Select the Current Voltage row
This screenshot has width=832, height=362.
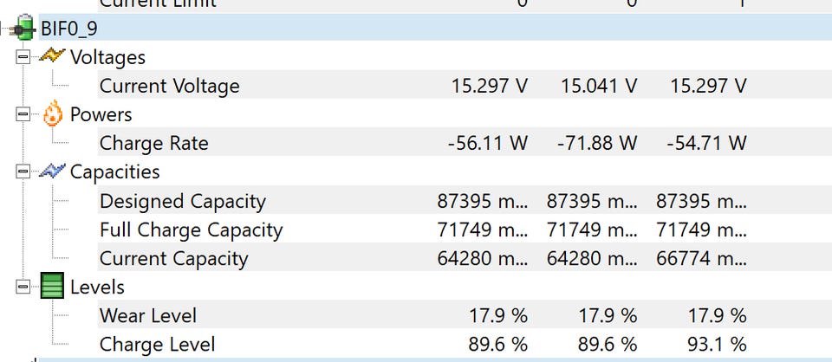point(169,86)
